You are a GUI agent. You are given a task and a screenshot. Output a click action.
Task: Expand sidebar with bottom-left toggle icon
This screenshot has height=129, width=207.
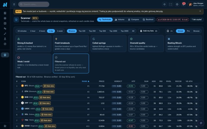[5, 126]
